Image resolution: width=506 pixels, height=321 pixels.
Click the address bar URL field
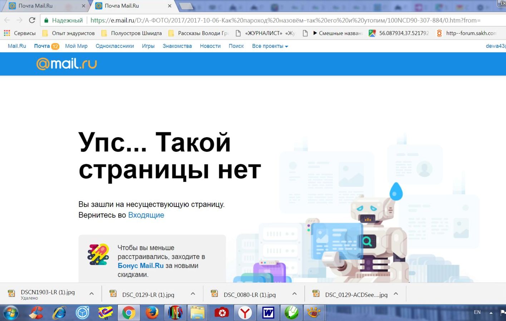(285, 20)
